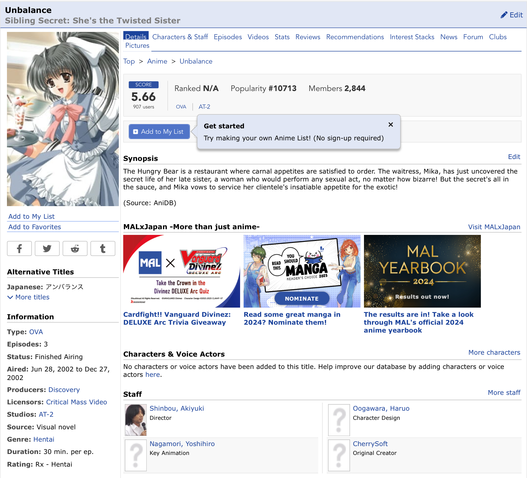Click the anime cover image
This screenshot has width=527, height=478.
tap(63, 119)
